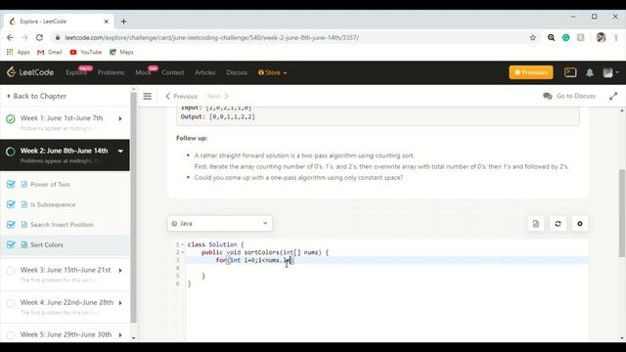Open the playground terminal icon
The image size is (626, 352).
point(570,72)
